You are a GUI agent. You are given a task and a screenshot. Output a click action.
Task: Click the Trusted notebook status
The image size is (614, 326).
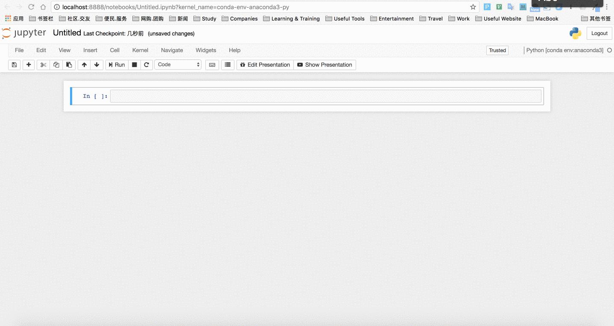[497, 50]
